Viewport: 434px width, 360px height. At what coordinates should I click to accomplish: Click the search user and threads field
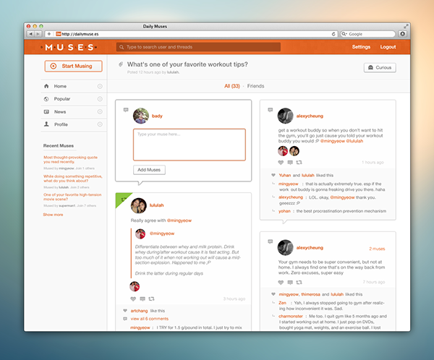click(x=198, y=47)
